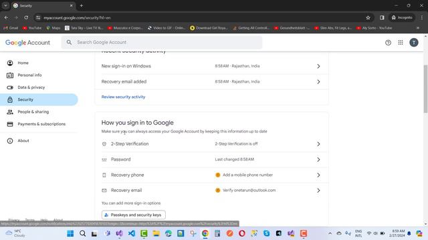The width and height of the screenshot is (428, 240).
Task: Switch to Chrome on taskbar
Action: (x=205, y=233)
